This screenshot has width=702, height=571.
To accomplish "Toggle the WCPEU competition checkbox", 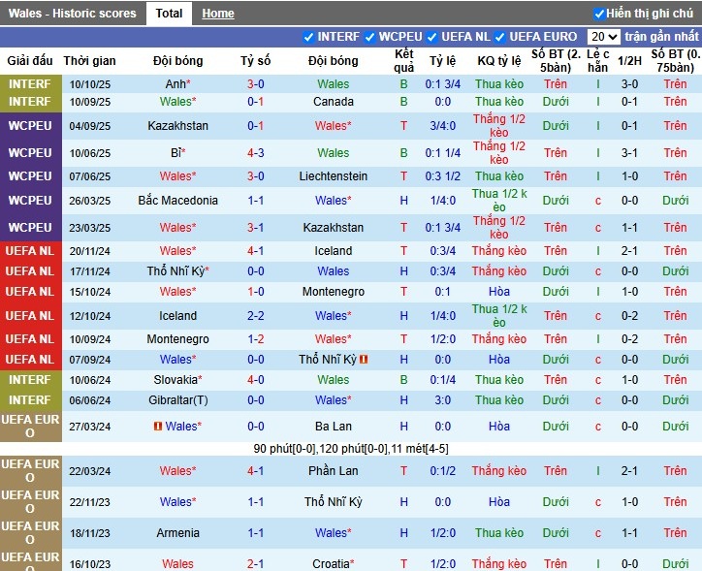I will [370, 37].
